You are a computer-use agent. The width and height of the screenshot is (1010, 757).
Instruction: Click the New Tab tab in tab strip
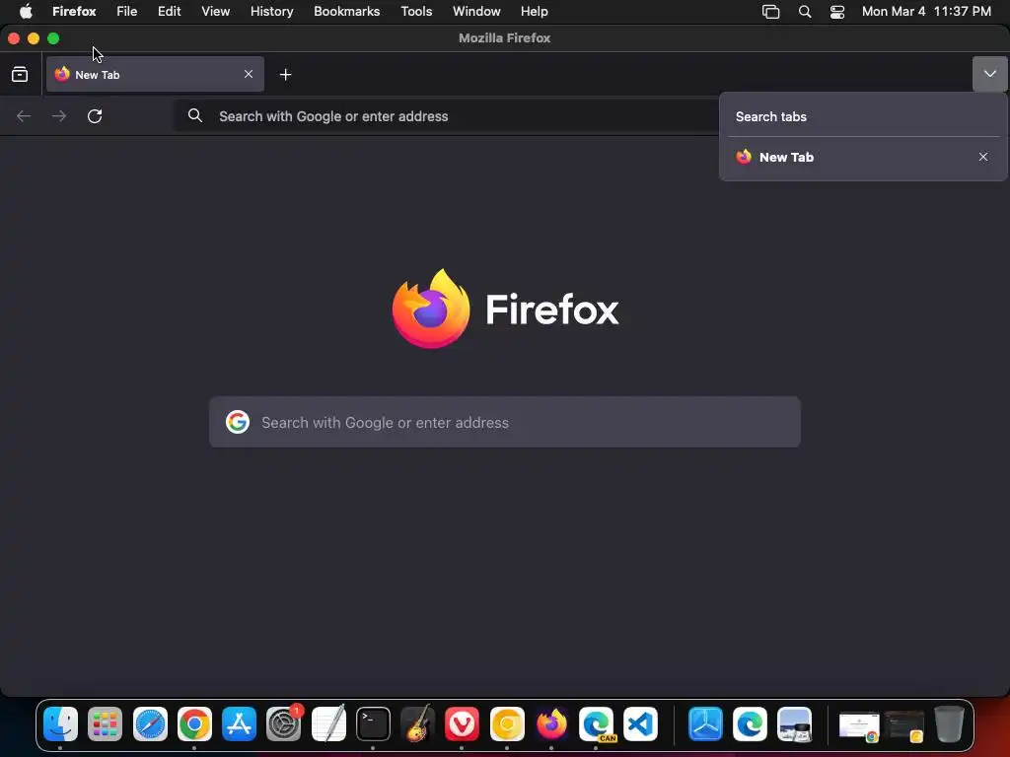click(x=155, y=75)
